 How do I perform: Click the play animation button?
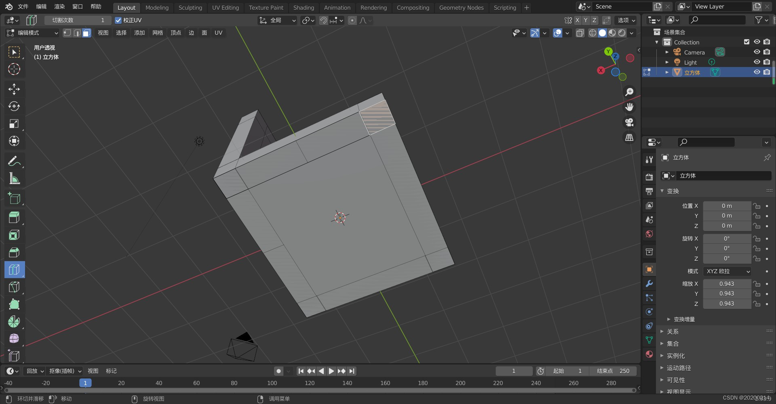coord(331,371)
